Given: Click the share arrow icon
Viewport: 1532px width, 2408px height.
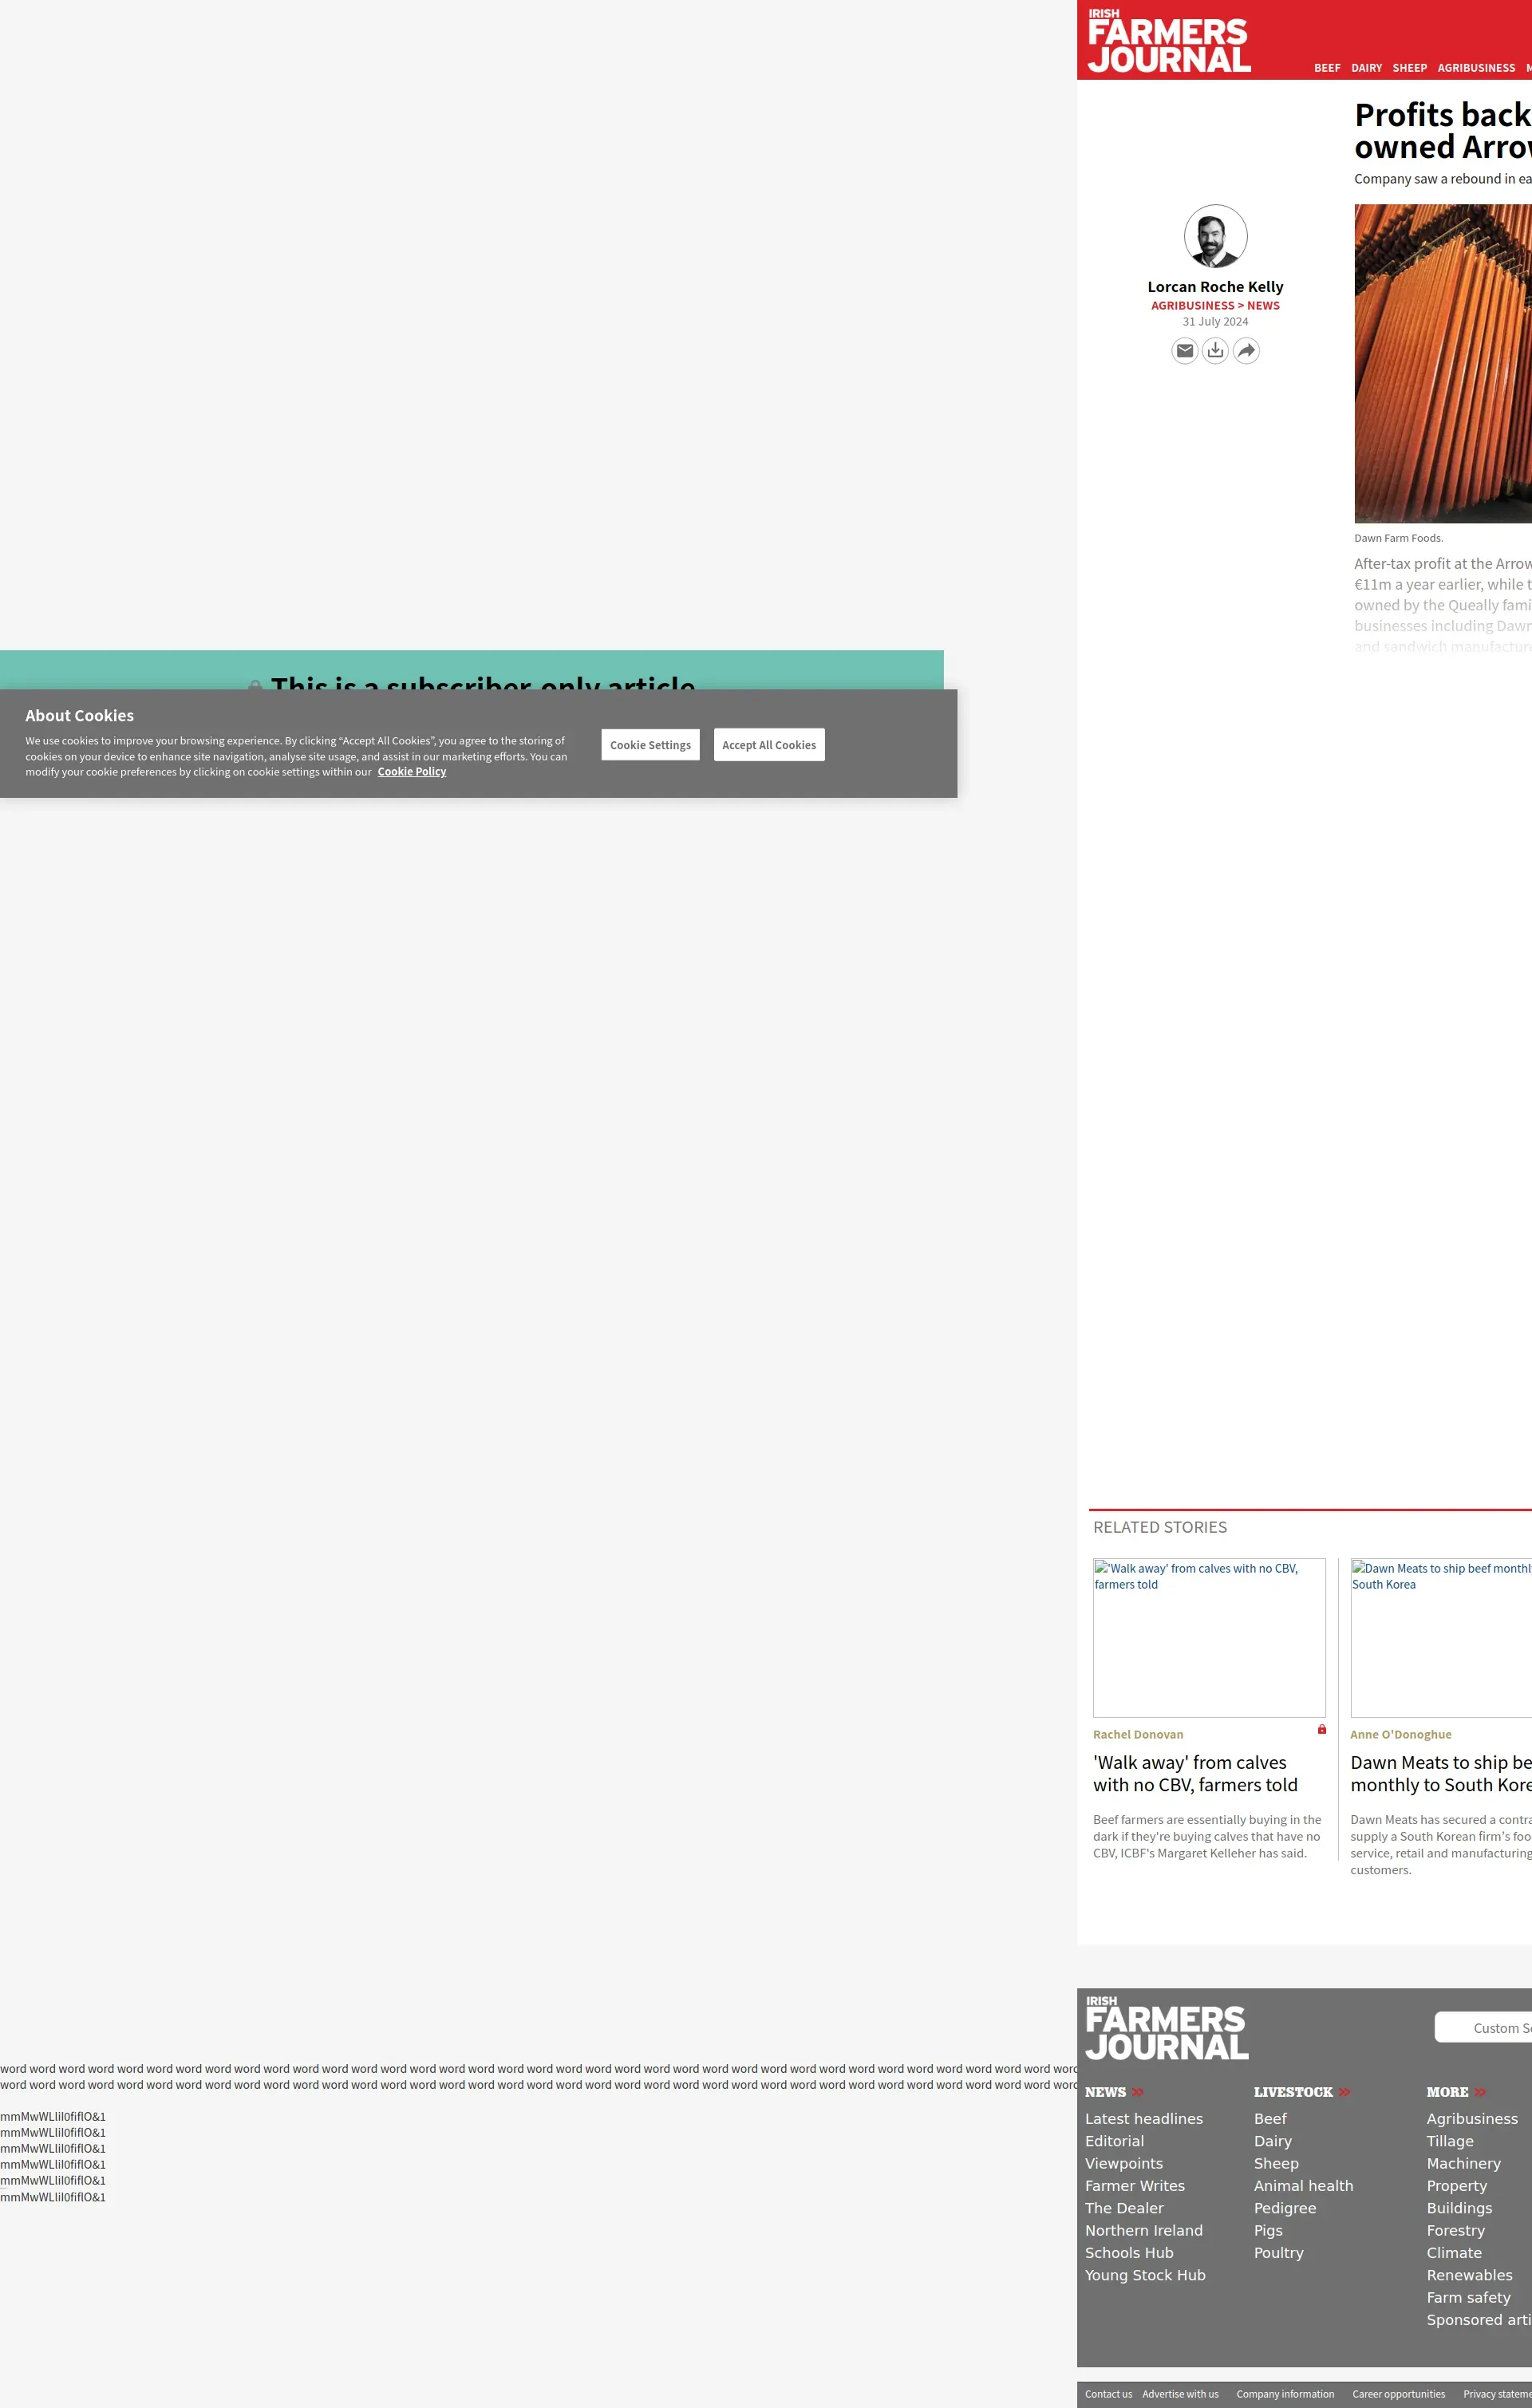Looking at the screenshot, I should 1246,351.
